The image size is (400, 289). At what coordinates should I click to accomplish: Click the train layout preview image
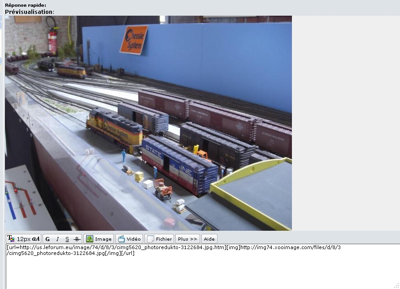pos(148,123)
